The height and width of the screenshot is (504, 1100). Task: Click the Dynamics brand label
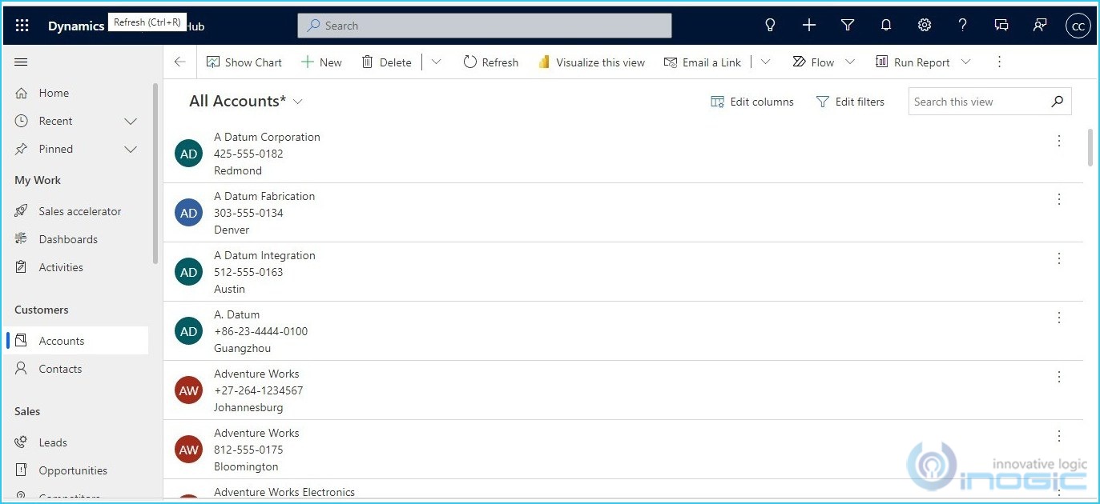coord(76,26)
